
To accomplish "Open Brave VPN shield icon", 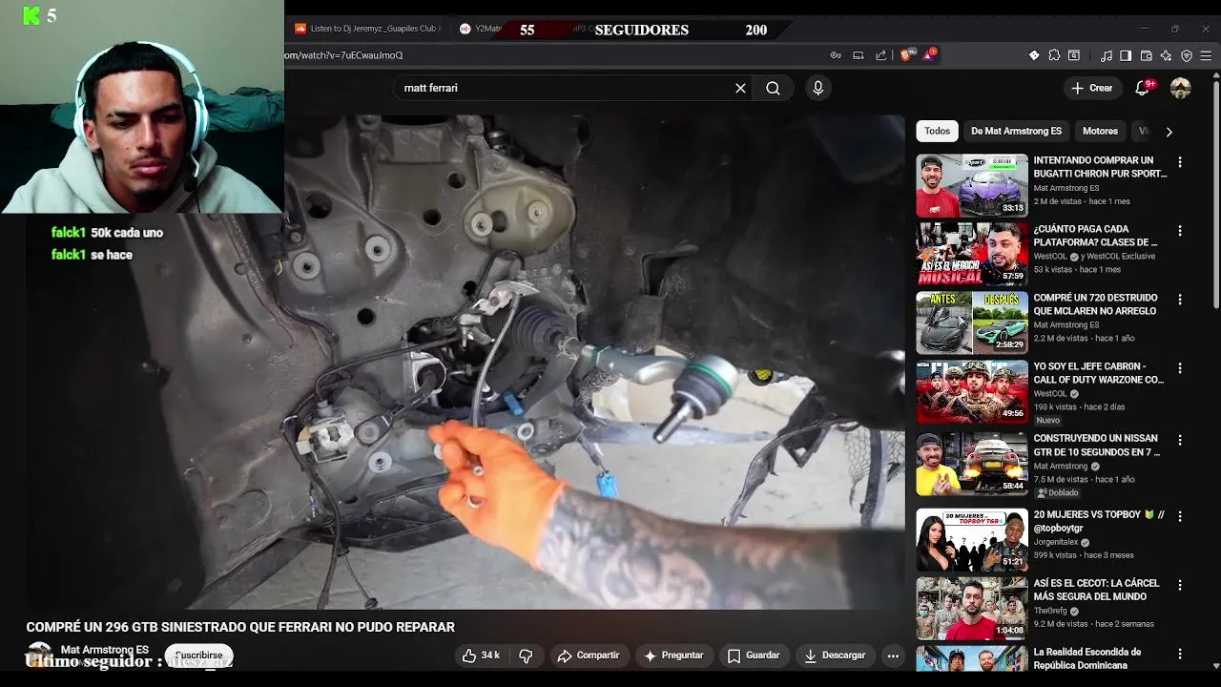I will point(1187,55).
